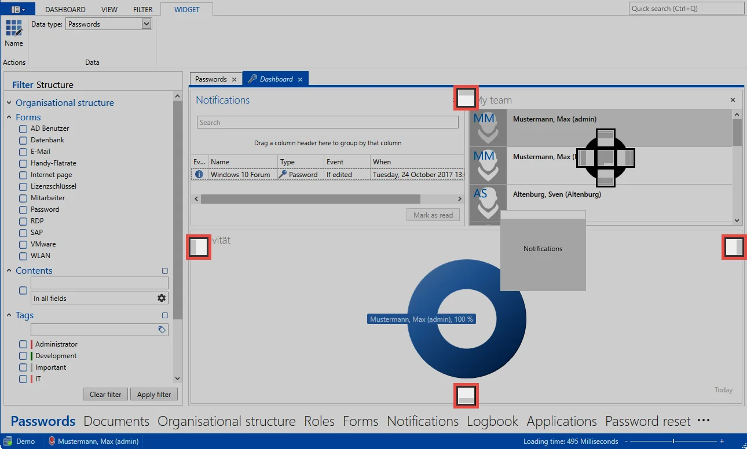Viewport: 747px width, 449px height.
Task: Click the Quick search field
Action: pos(687,9)
